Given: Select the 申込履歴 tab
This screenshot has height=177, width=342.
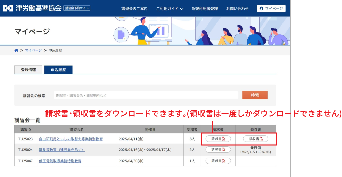Looking at the screenshot, I should pyautogui.click(x=58, y=70).
